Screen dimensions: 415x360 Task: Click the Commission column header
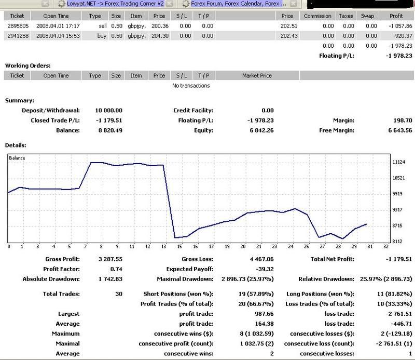[317, 16]
